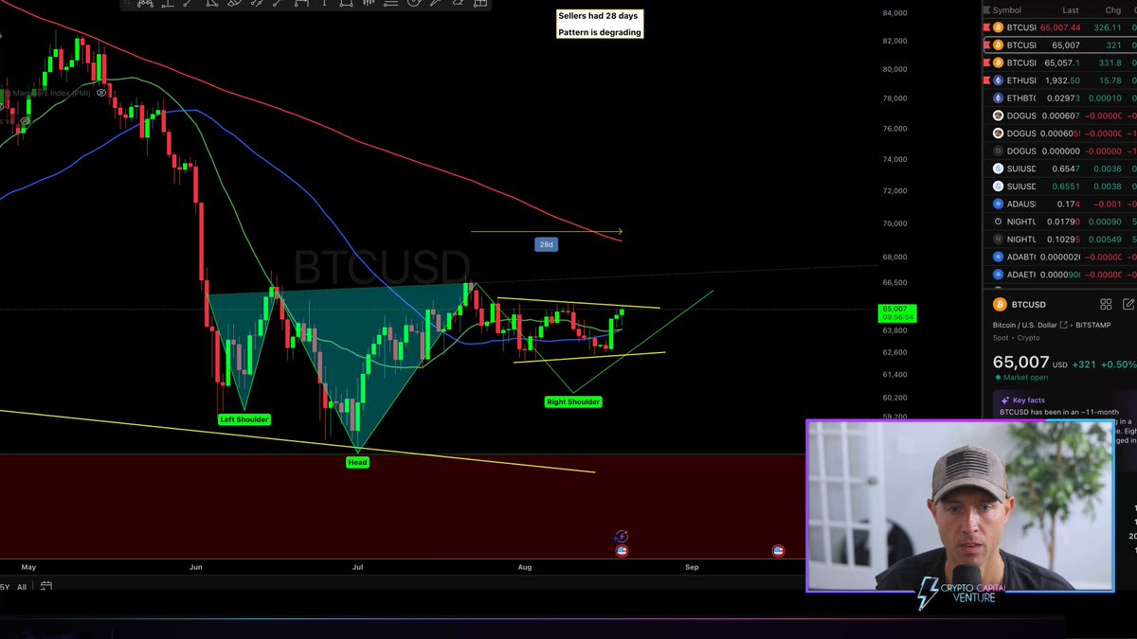The width and height of the screenshot is (1137, 639).
Task: Click the NIGHT coin icon on 0.01790 row
Action: point(998,222)
